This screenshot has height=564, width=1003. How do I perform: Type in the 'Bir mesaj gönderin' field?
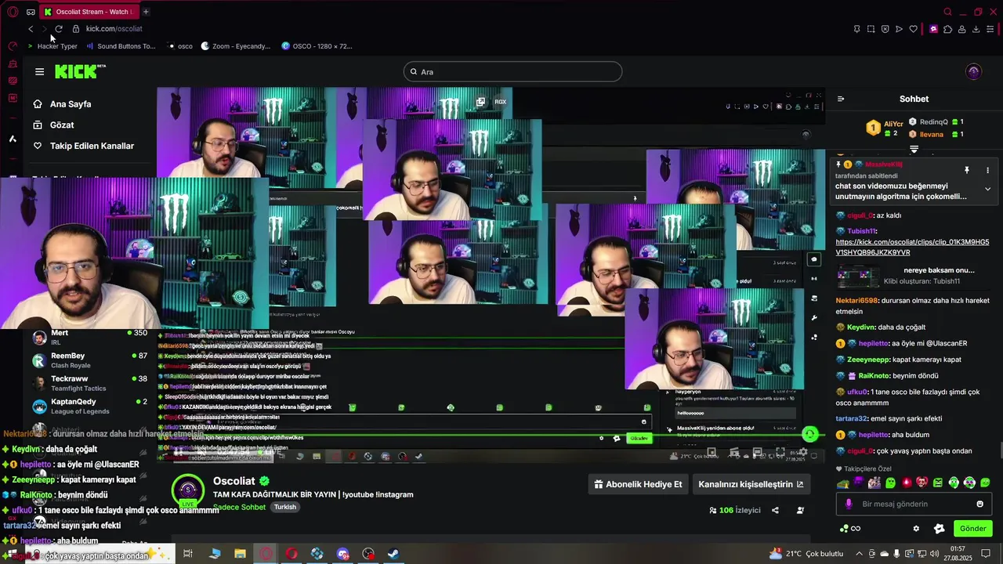pos(914,504)
